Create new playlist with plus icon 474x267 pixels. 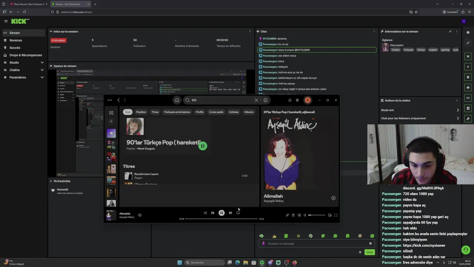pyautogui.click(x=111, y=121)
